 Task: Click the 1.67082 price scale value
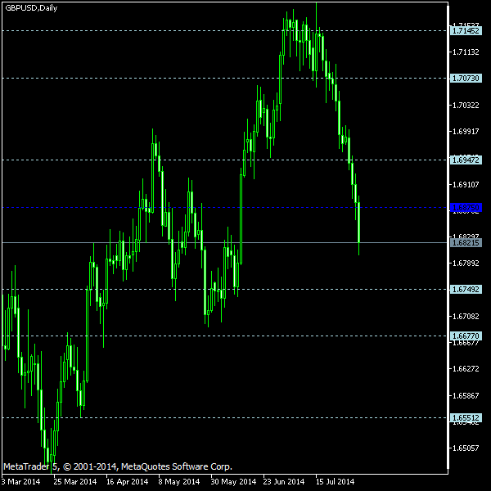466,317
